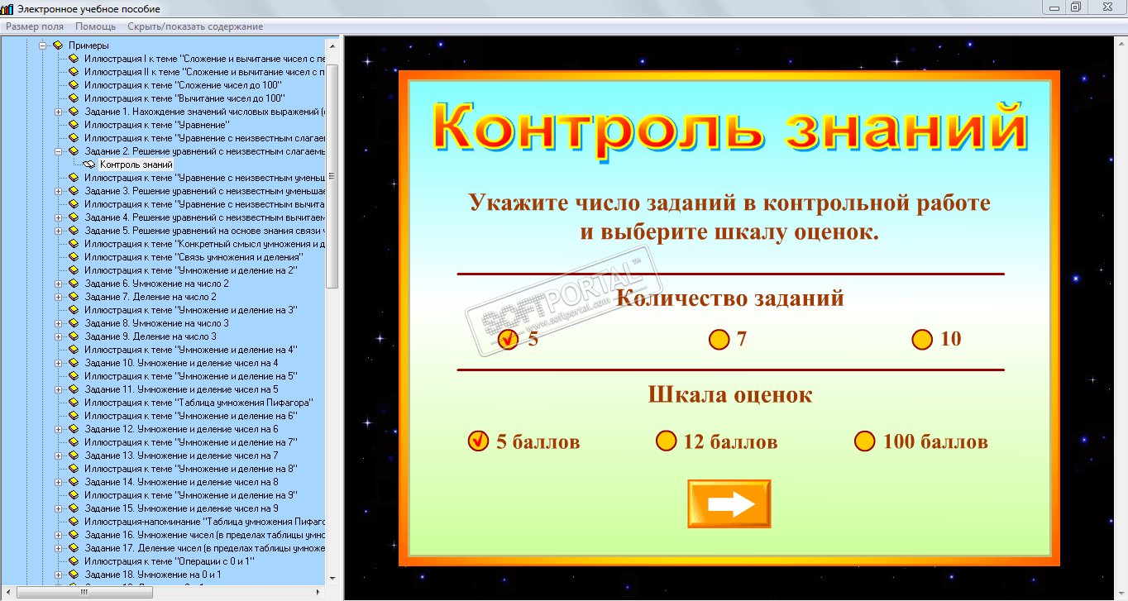
Task: Click book icon of "Умножение и деление на 7"
Action: [74, 442]
